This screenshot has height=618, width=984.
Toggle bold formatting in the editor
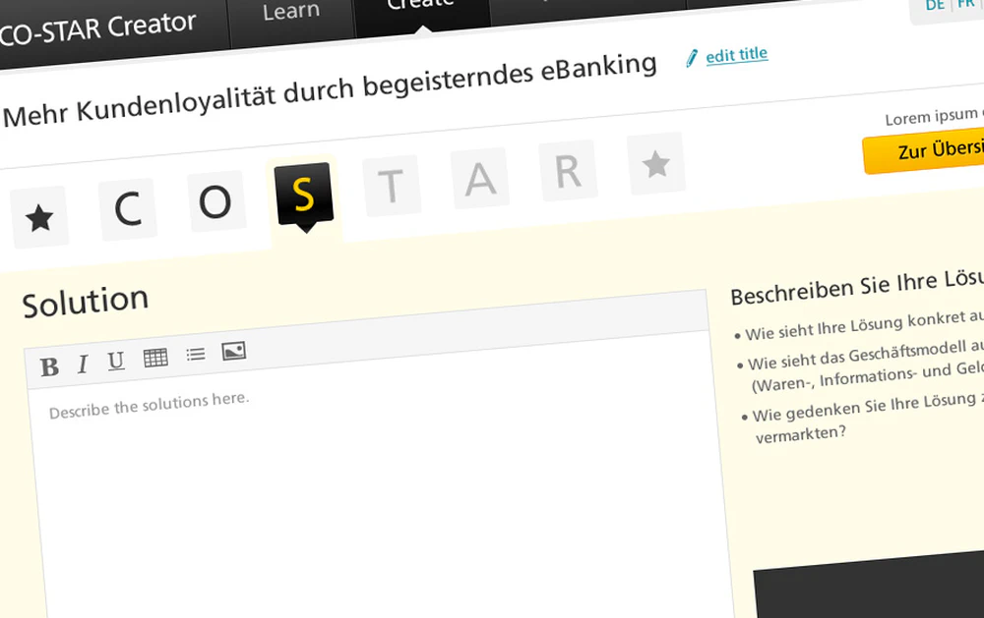click(49, 367)
